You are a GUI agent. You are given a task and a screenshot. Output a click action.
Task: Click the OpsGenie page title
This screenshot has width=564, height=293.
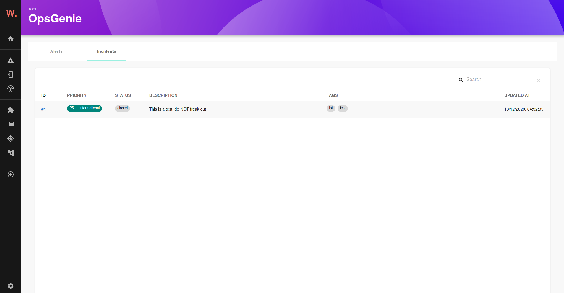tap(55, 19)
